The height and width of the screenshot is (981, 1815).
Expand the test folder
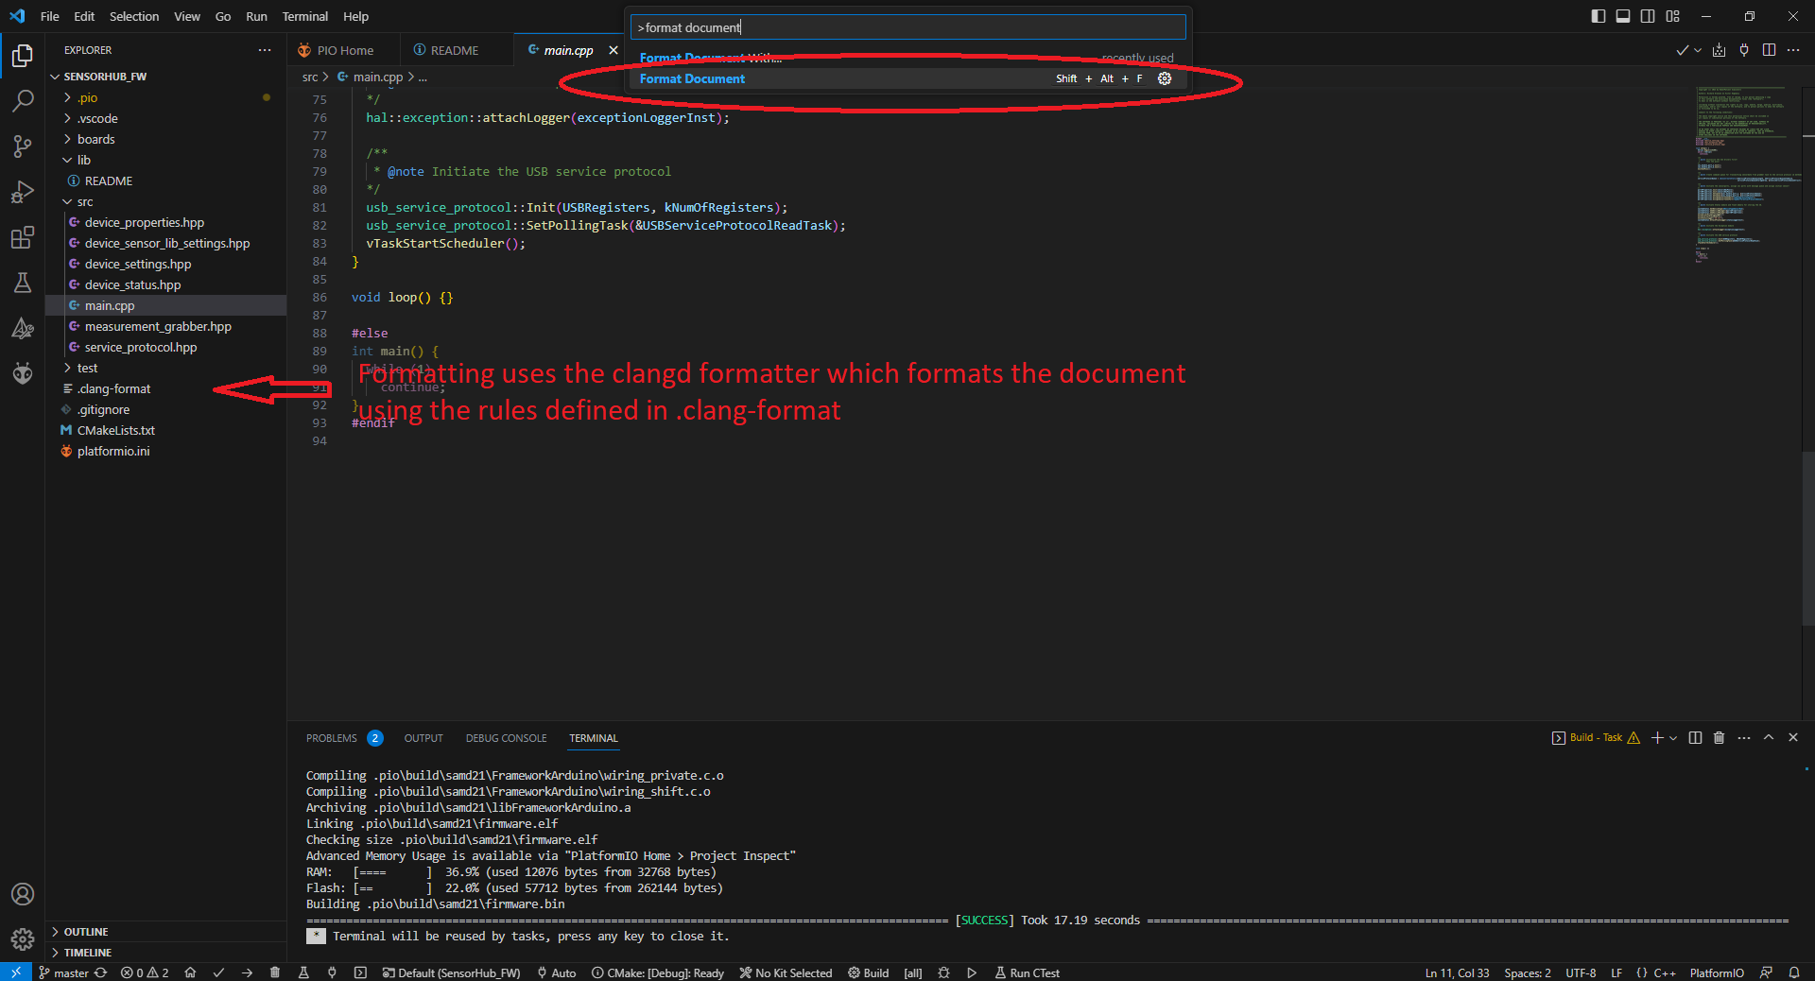coord(87,368)
